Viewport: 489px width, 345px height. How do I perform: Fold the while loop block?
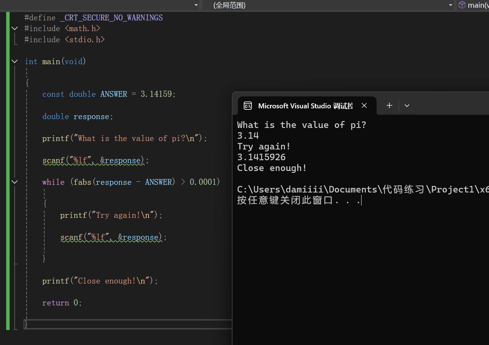tap(15, 182)
